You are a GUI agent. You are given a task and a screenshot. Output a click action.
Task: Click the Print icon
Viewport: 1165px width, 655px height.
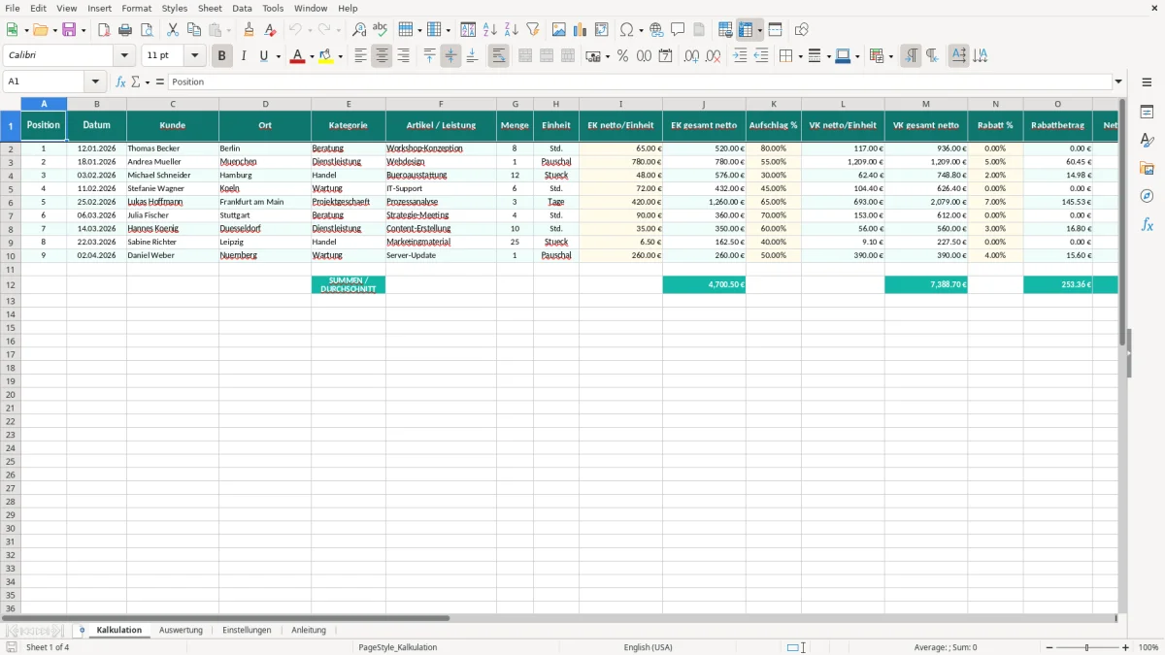pyautogui.click(x=125, y=30)
